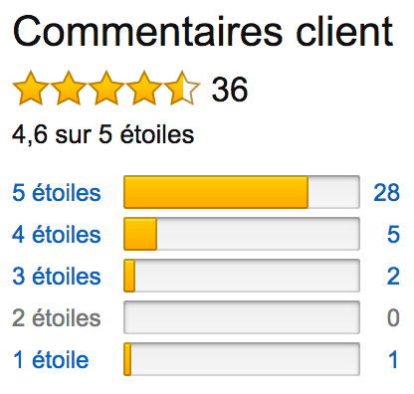414x394 pixels.
Task: Click the empty 2 étoiles bar
Action: tap(242, 317)
